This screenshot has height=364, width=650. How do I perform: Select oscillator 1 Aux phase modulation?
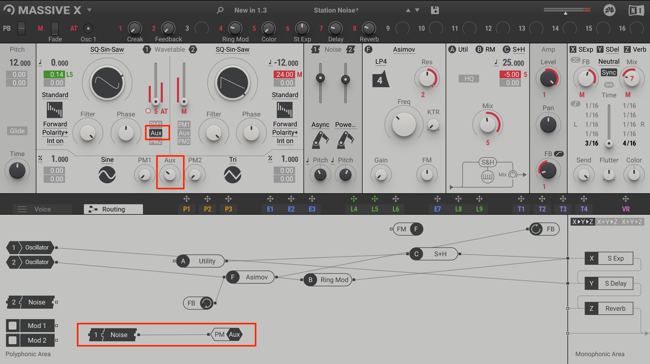pos(156,133)
